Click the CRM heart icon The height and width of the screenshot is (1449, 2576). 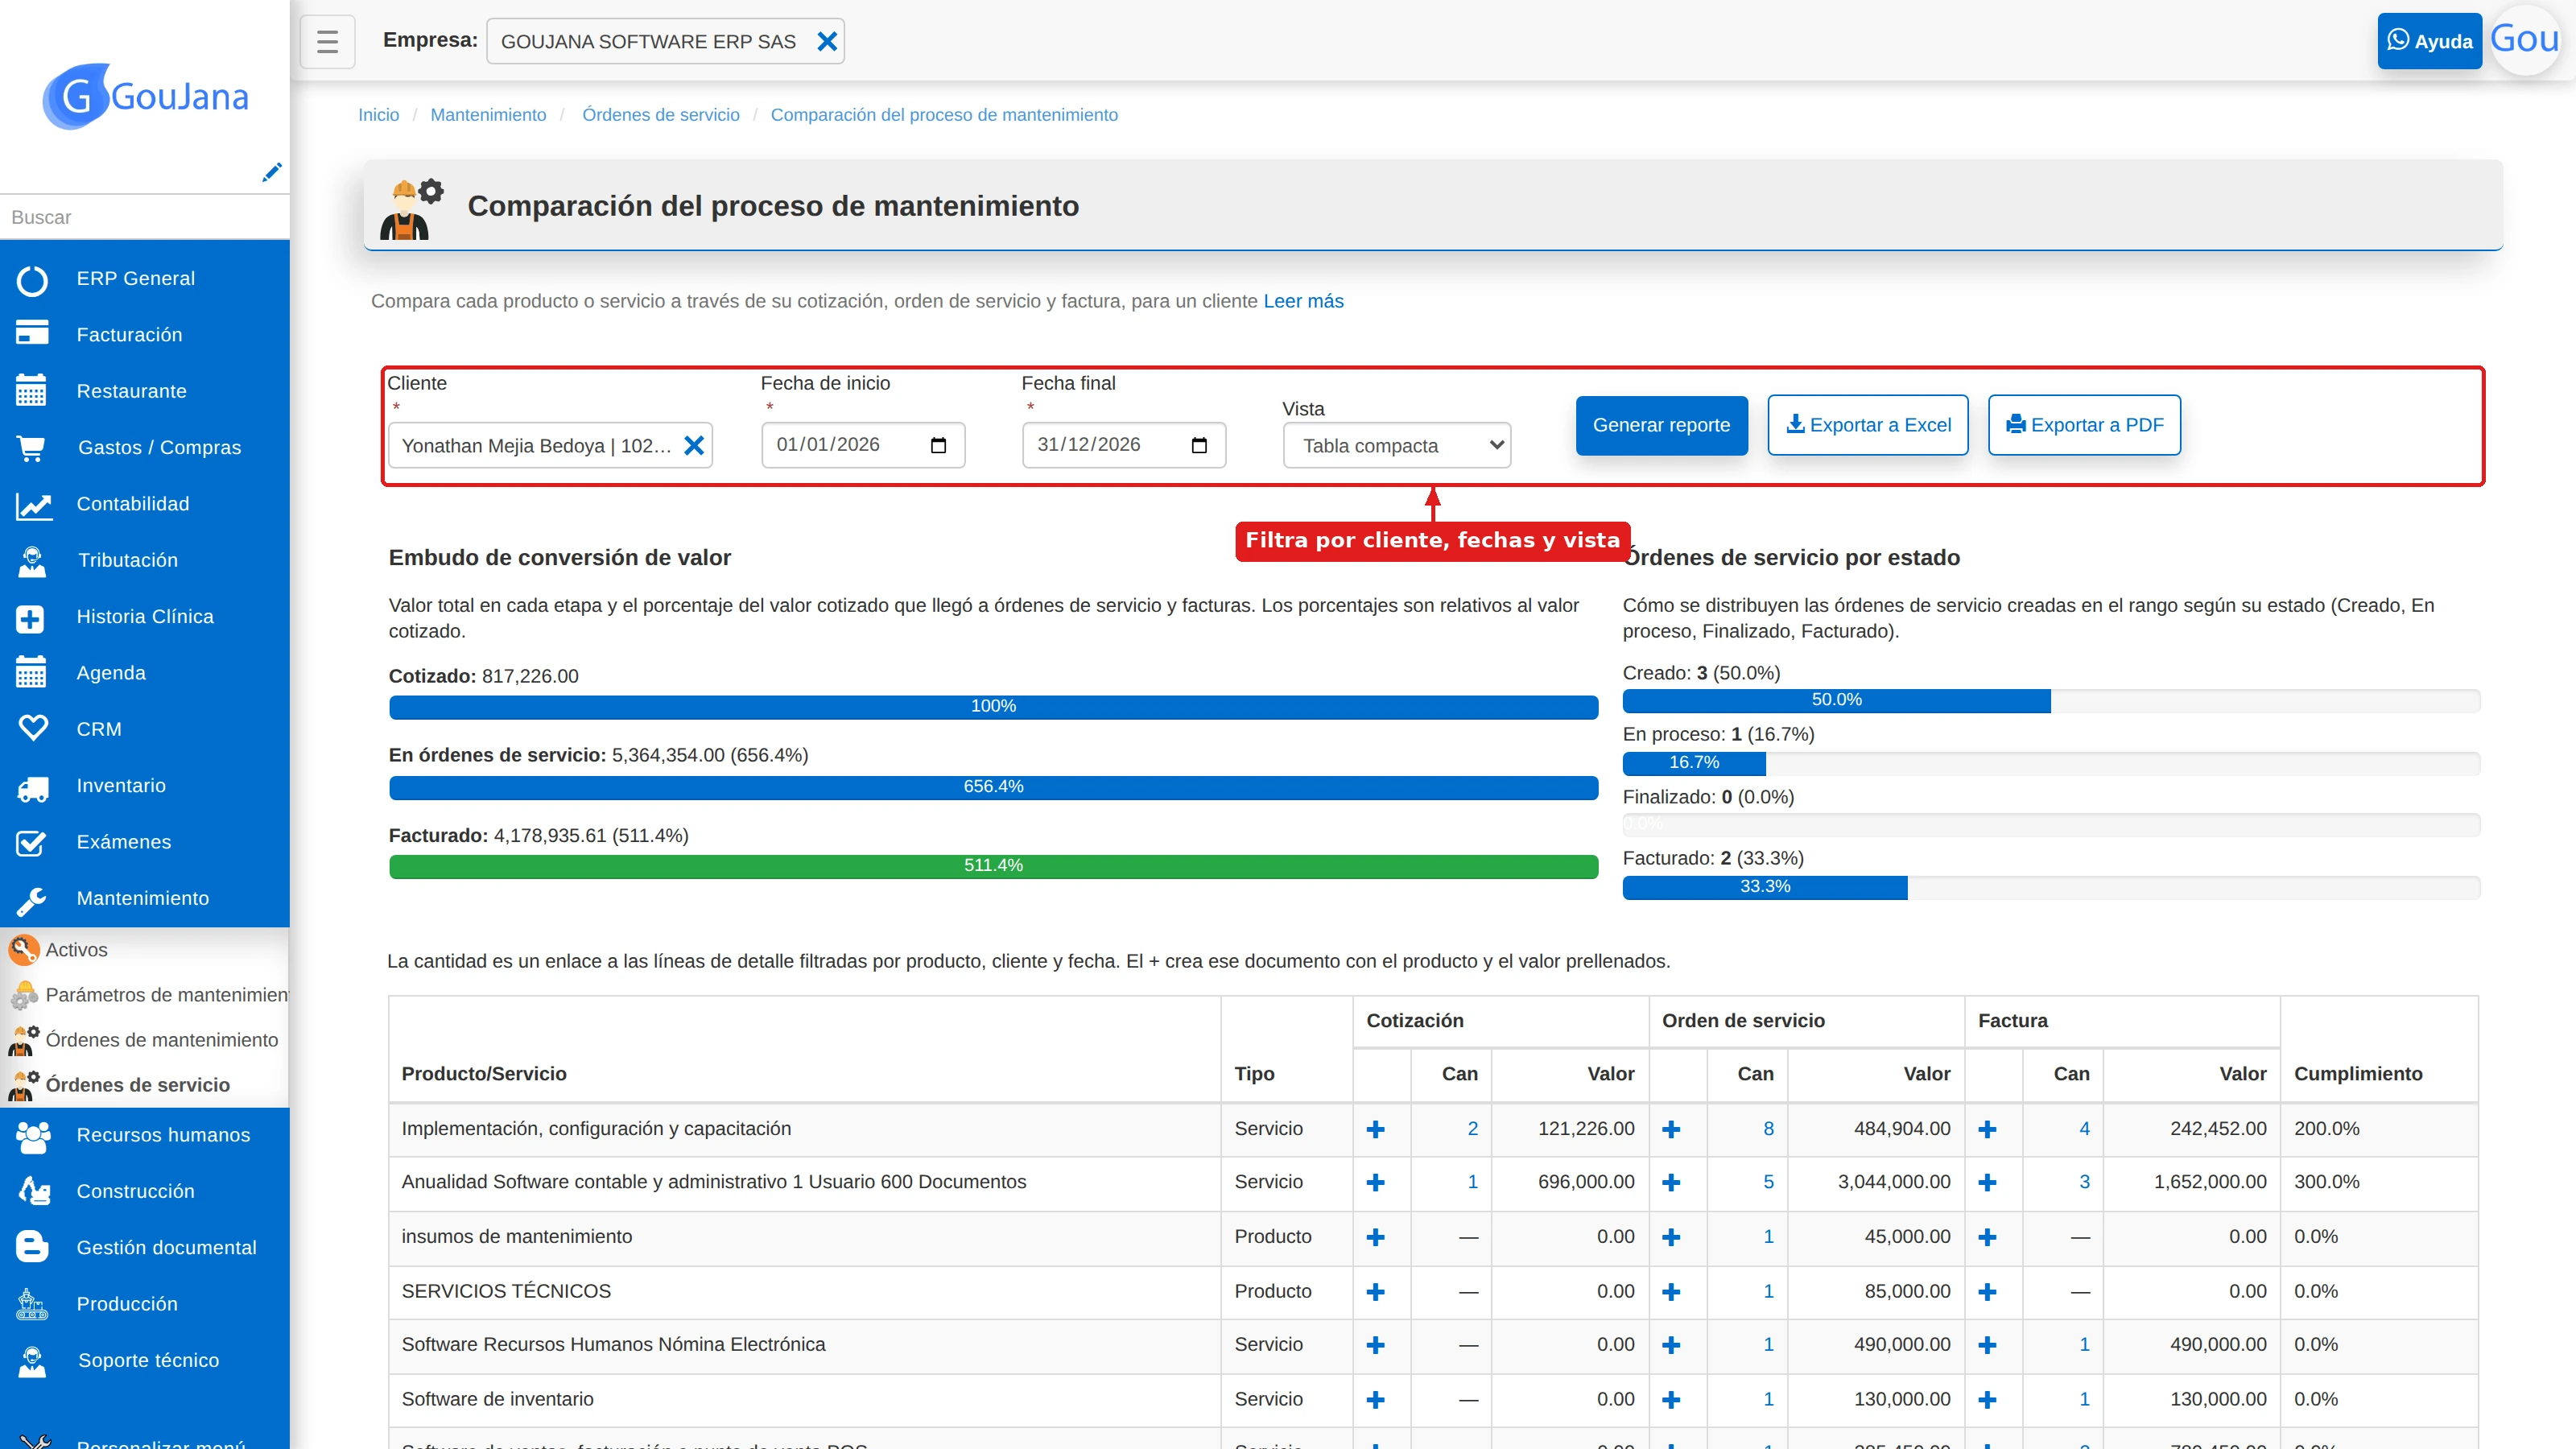[33, 729]
